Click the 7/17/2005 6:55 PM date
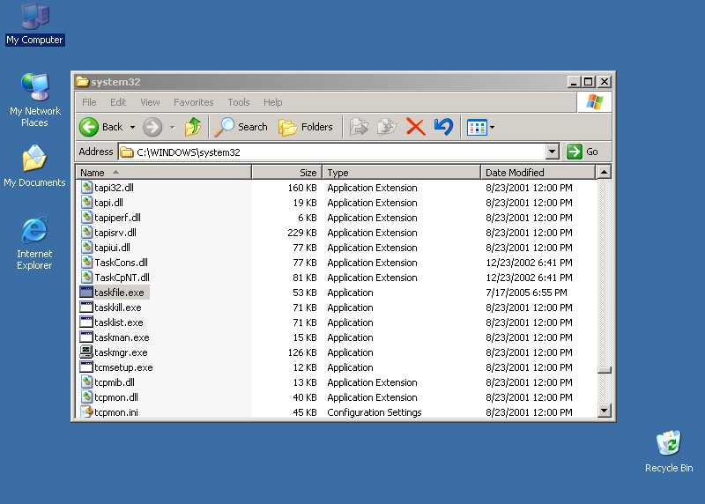 click(x=526, y=293)
